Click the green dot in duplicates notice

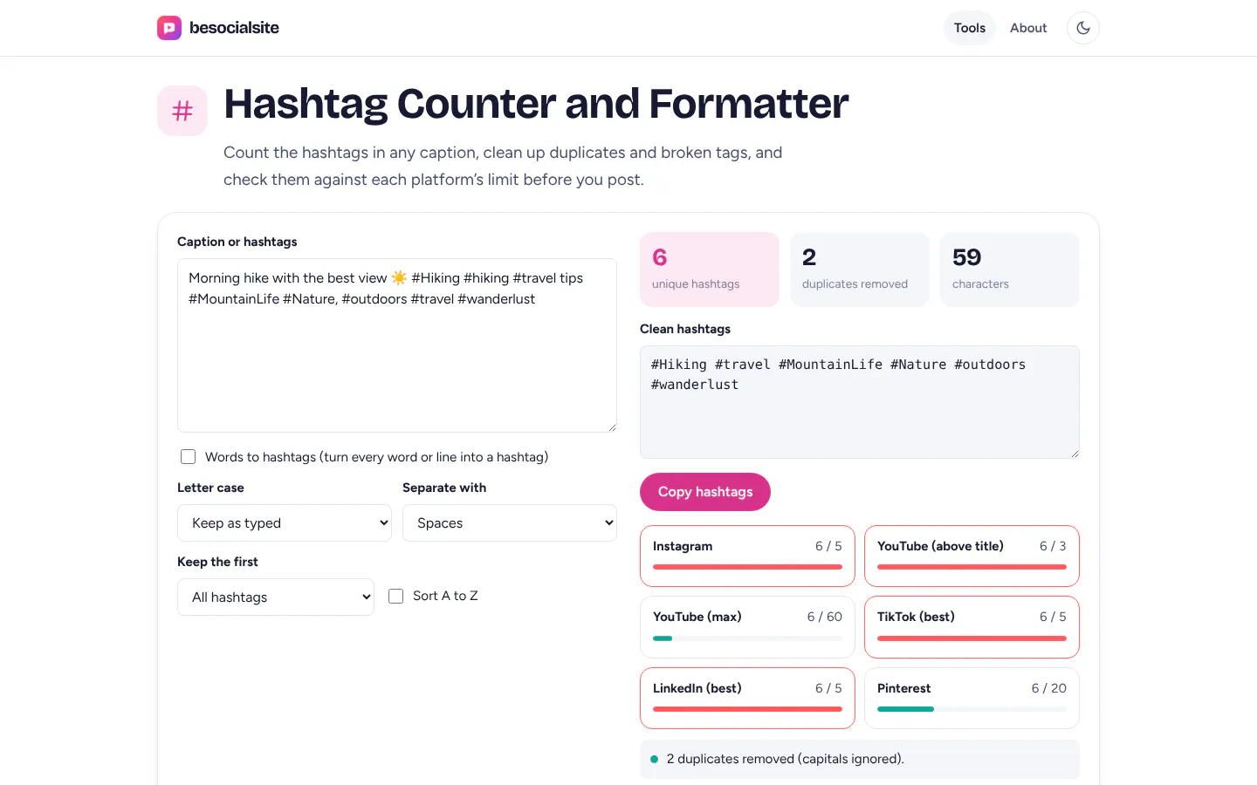654,760
